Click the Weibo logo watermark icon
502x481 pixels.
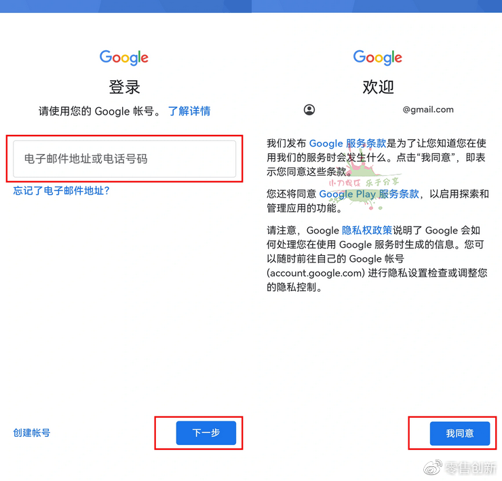[433, 467]
